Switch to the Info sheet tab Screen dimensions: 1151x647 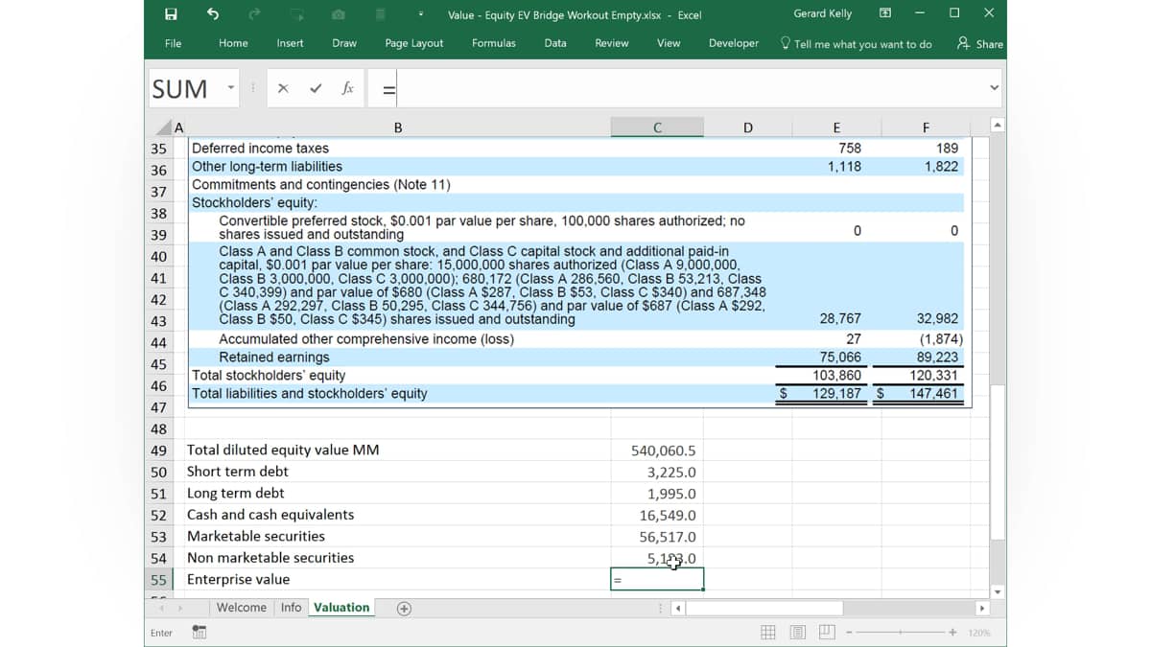coord(291,608)
